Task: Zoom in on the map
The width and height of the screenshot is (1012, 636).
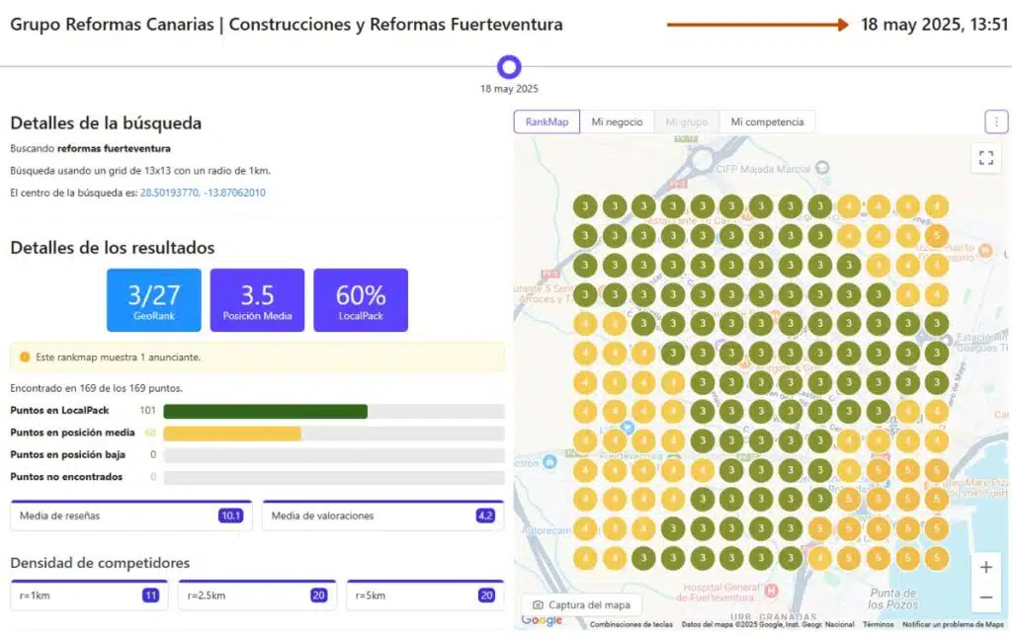Action: point(985,568)
